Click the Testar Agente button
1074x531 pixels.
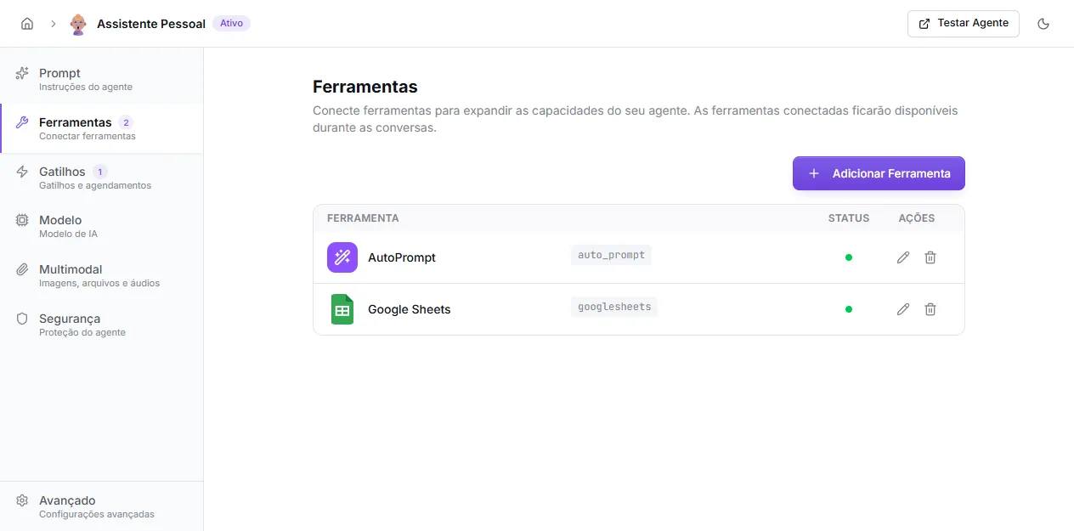click(x=964, y=24)
